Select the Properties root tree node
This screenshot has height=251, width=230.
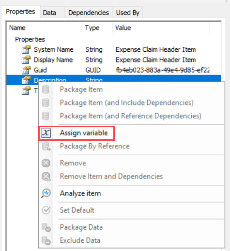click(x=30, y=39)
